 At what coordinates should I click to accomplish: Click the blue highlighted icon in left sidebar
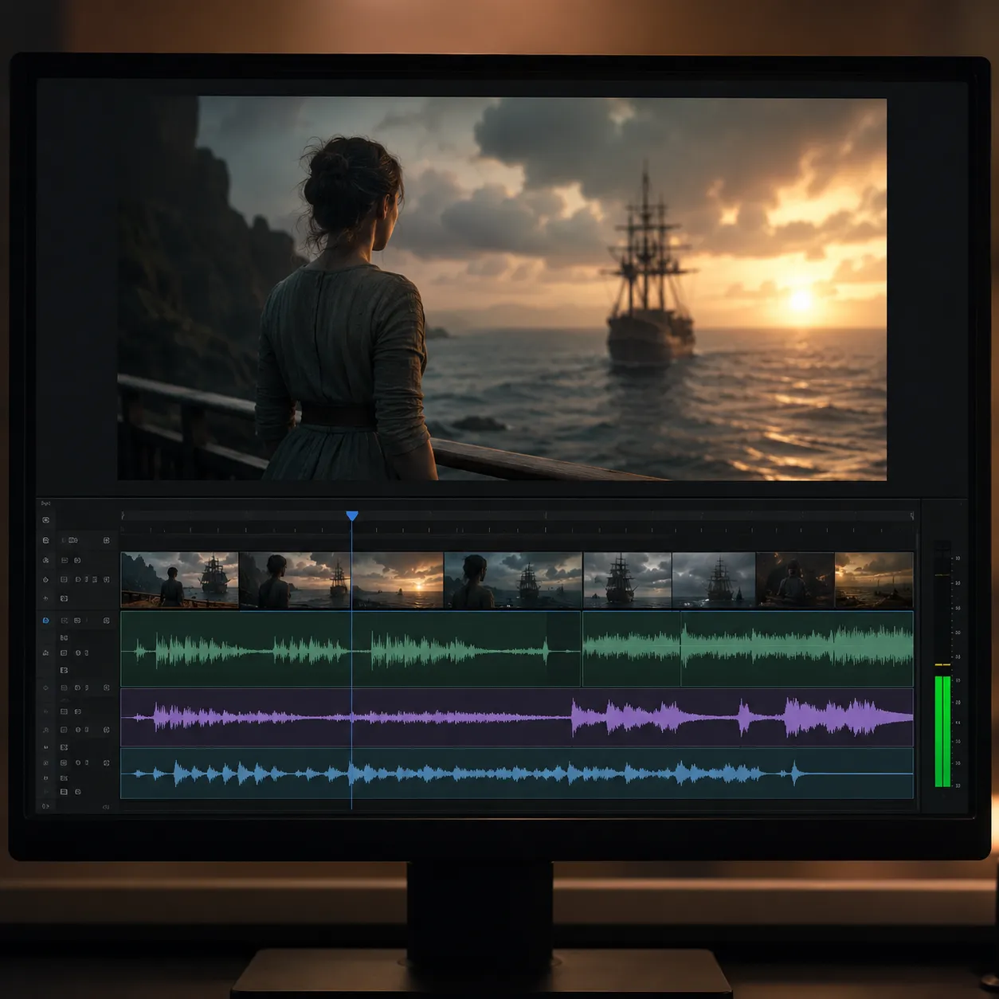point(45,620)
